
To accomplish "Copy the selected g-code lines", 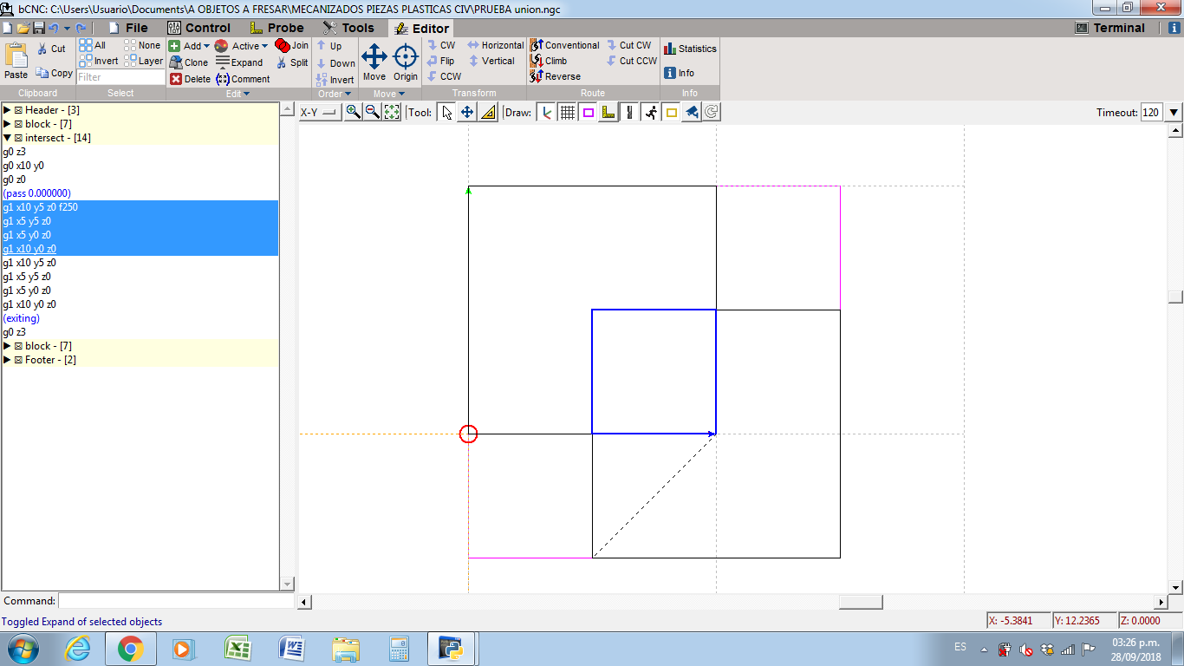I will pyautogui.click(x=54, y=73).
